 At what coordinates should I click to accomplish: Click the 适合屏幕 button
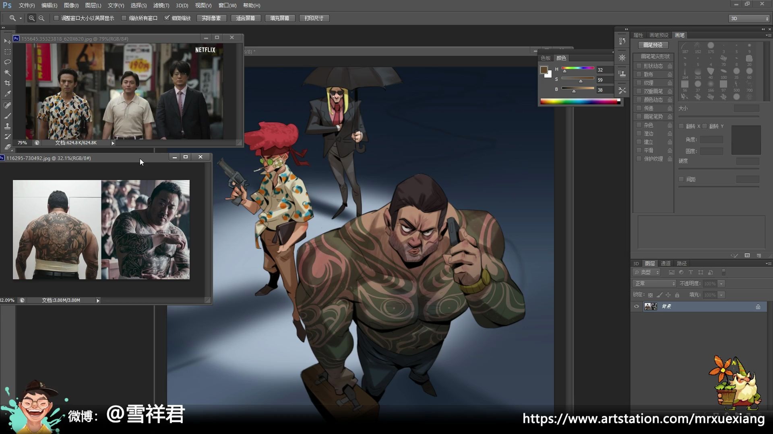(246, 18)
